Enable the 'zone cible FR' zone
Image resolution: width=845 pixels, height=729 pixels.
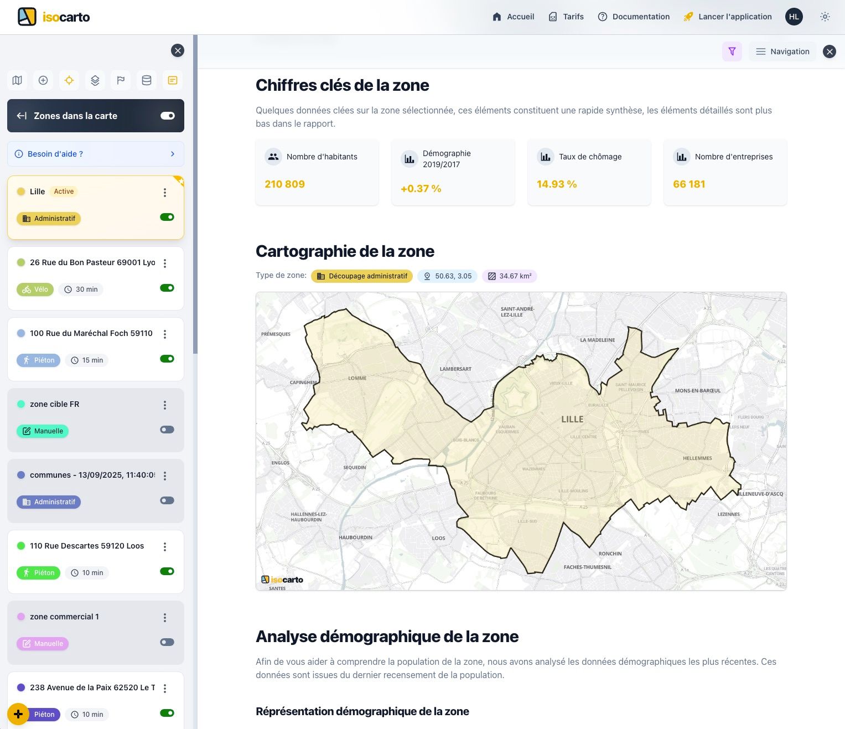coord(167,430)
